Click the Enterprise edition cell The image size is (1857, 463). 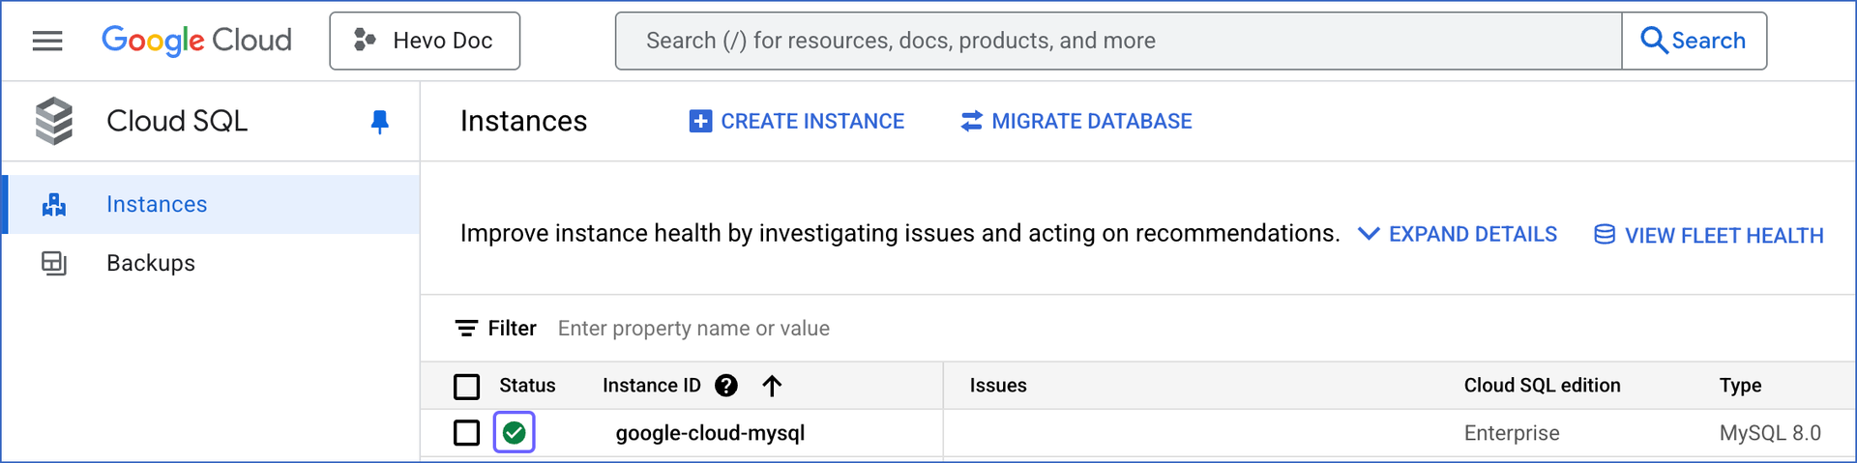tap(1512, 433)
